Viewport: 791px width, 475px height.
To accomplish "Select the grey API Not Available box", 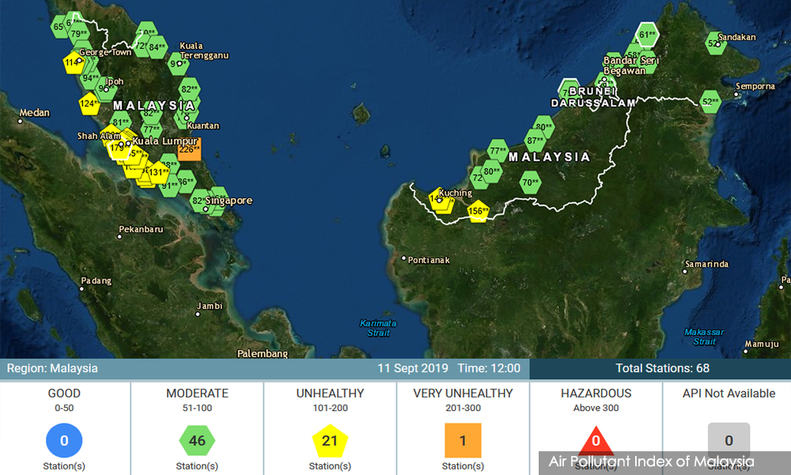I will pyautogui.click(x=729, y=441).
